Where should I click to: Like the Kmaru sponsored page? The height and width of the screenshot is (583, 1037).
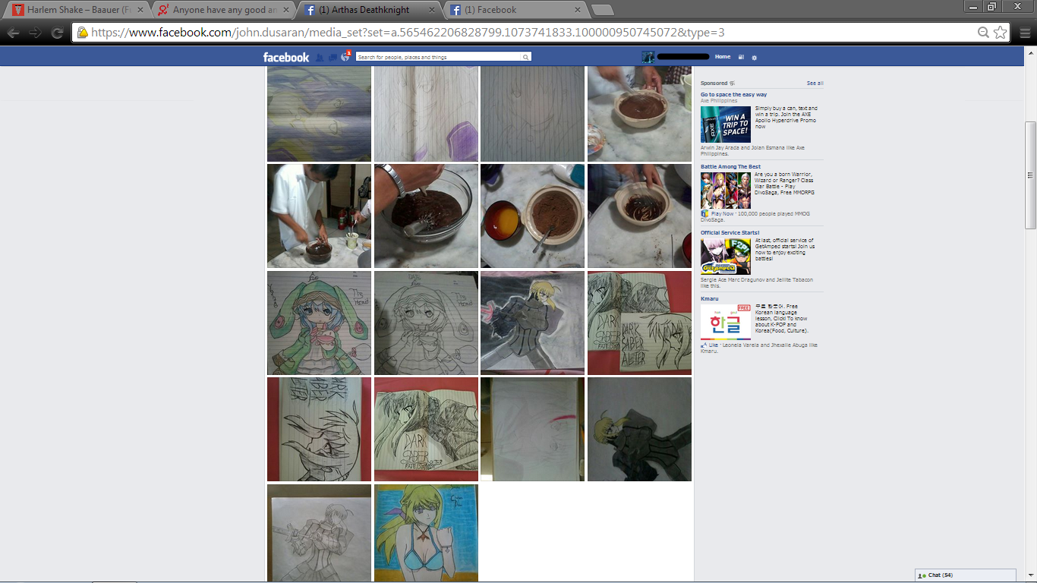pyautogui.click(x=712, y=345)
